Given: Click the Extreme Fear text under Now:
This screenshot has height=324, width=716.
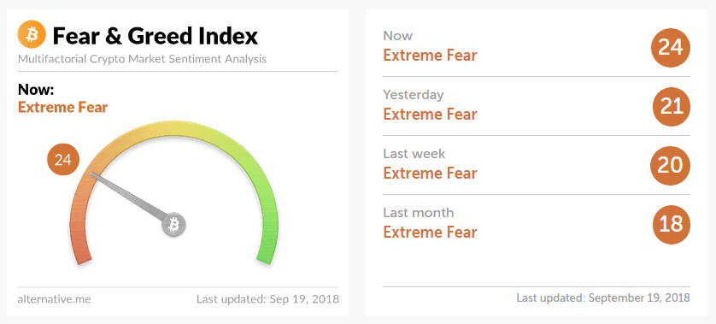Looking at the screenshot, I should coord(63,108).
